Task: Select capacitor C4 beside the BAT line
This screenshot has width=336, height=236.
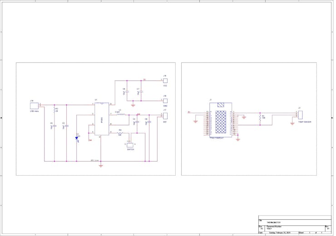Action: tap(137, 122)
